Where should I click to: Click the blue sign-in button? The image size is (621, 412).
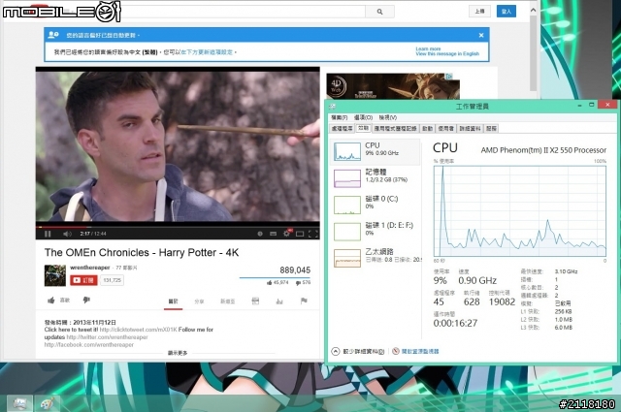pyautogui.click(x=507, y=11)
